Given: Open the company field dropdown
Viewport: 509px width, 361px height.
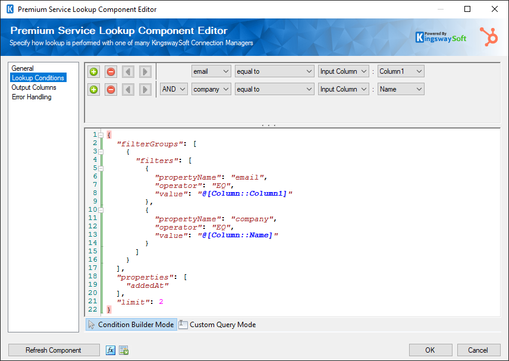Looking at the screenshot, I should tap(211, 89).
